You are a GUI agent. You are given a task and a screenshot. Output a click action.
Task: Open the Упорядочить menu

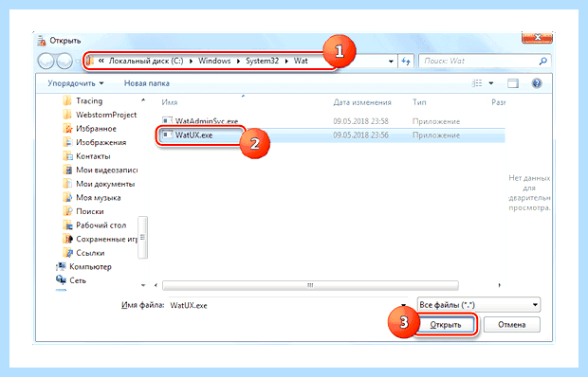(75, 83)
